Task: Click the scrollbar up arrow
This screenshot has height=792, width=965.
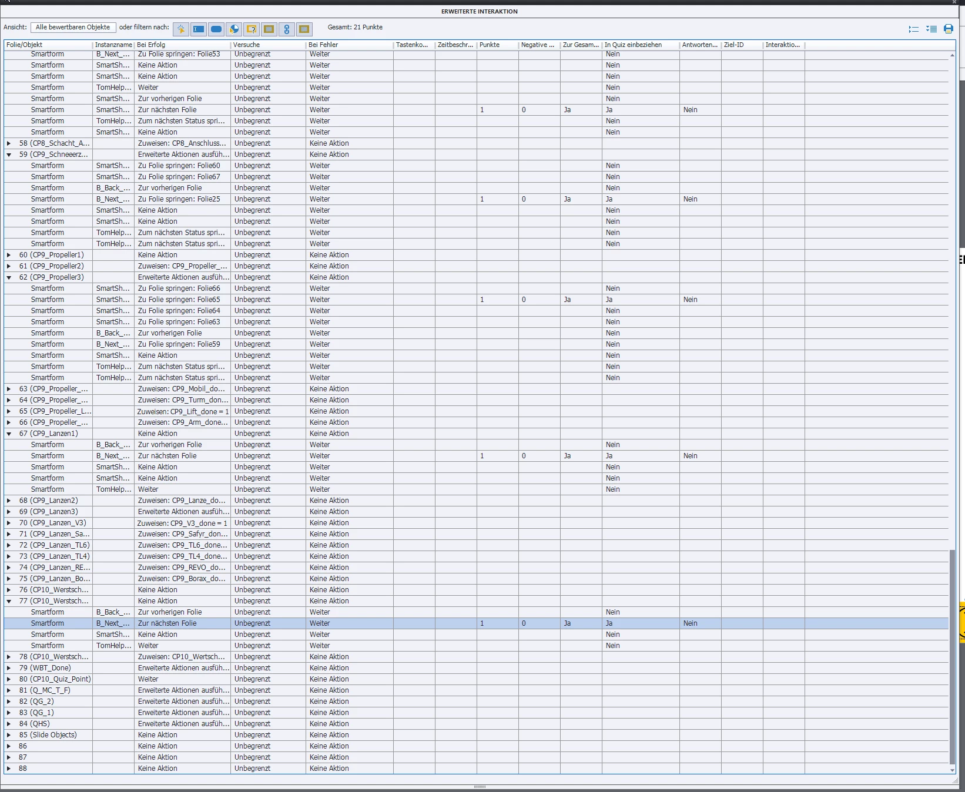Action: point(952,55)
